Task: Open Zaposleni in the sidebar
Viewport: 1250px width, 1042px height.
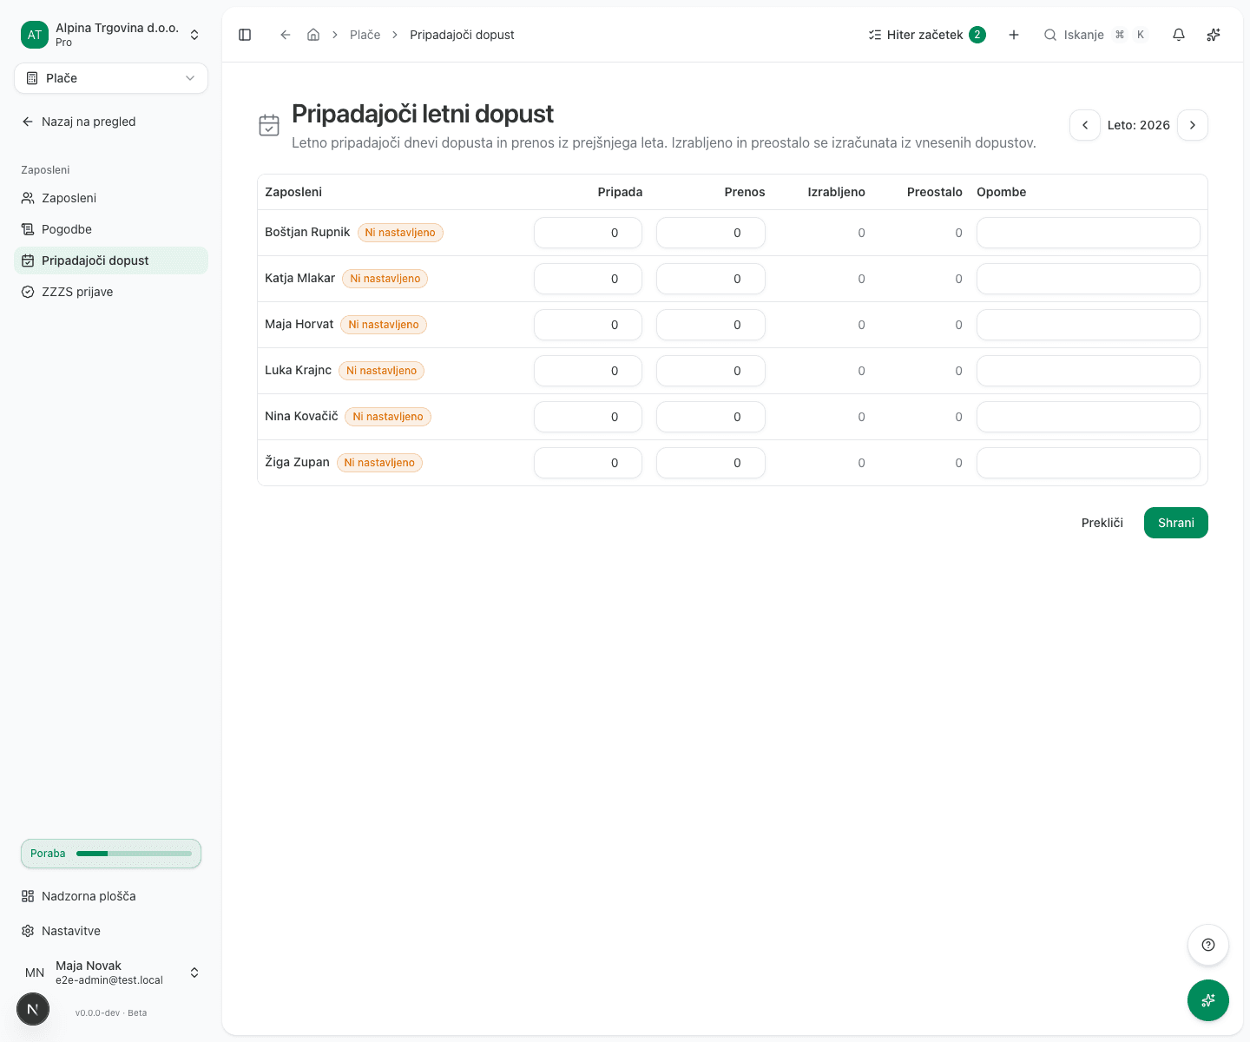Action: [x=111, y=198]
